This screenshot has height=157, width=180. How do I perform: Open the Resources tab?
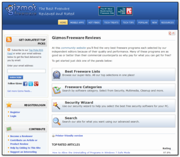[168, 22]
